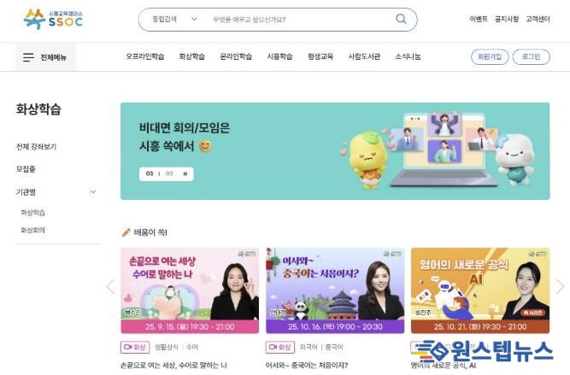Pause the banner slideshow
The width and height of the screenshot is (570, 375).
[185, 173]
